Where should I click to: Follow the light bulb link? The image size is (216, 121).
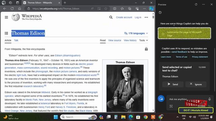21,75
